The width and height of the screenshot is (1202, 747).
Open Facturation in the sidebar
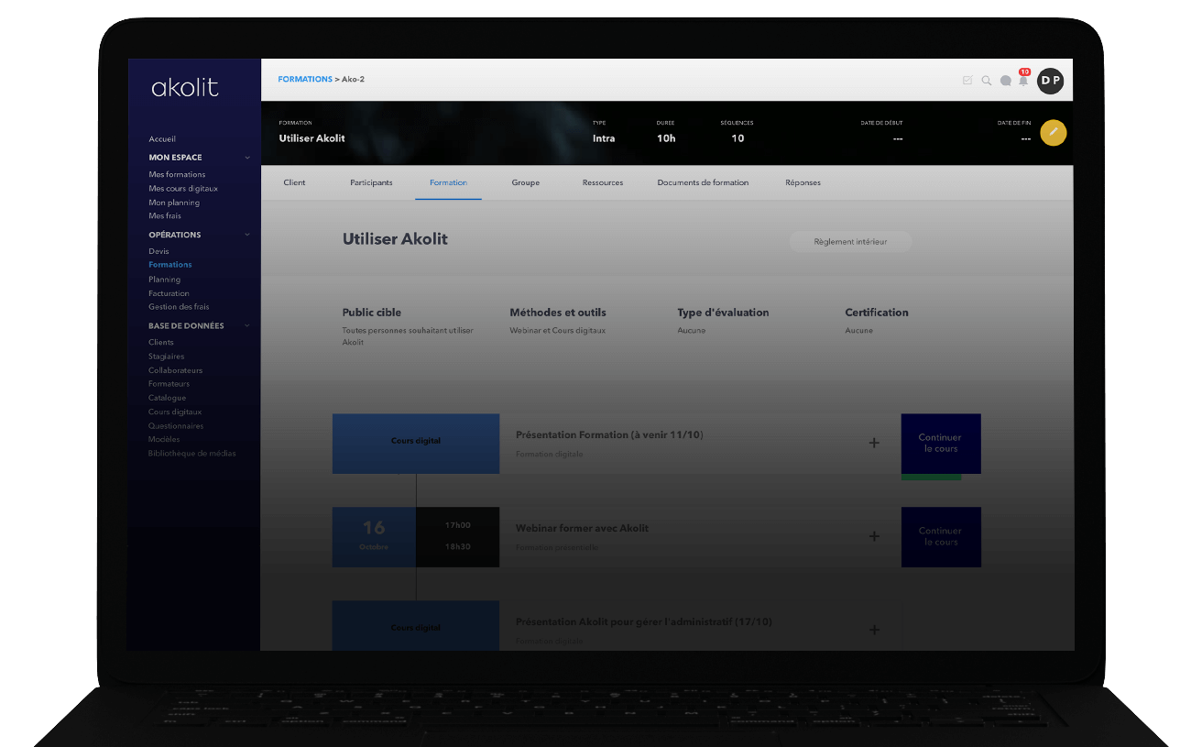[169, 293]
